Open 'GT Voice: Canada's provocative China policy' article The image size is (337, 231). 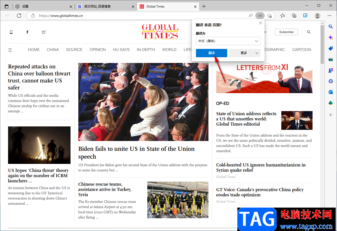[x=260, y=192]
